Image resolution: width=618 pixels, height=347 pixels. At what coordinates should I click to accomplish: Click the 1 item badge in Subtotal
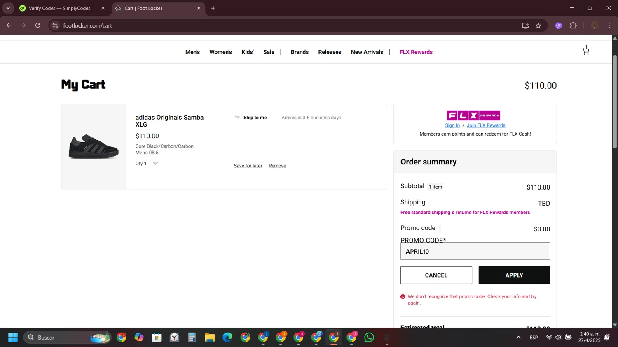click(435, 187)
